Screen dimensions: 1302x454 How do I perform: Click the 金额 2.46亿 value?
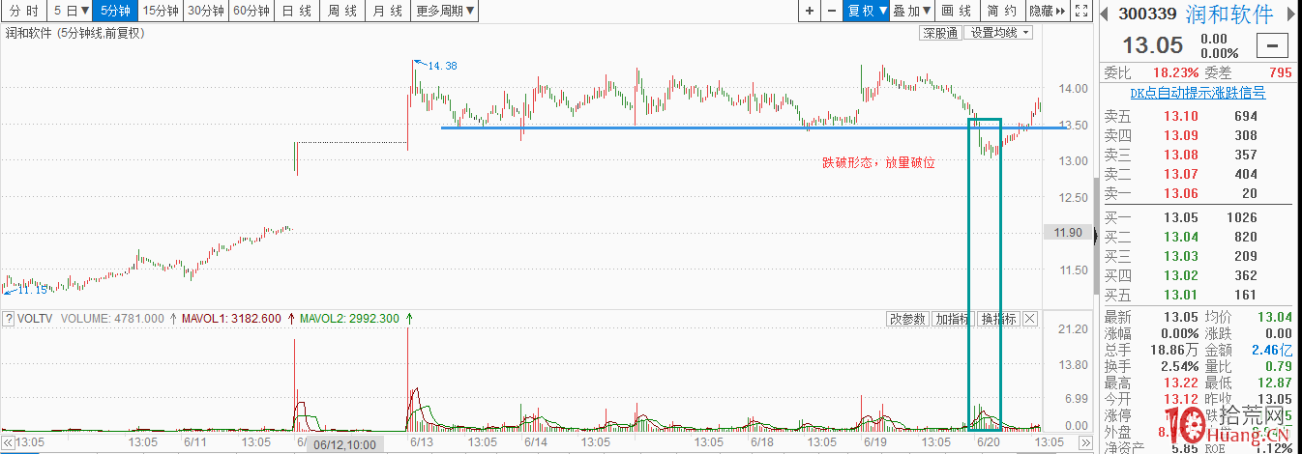[1271, 350]
